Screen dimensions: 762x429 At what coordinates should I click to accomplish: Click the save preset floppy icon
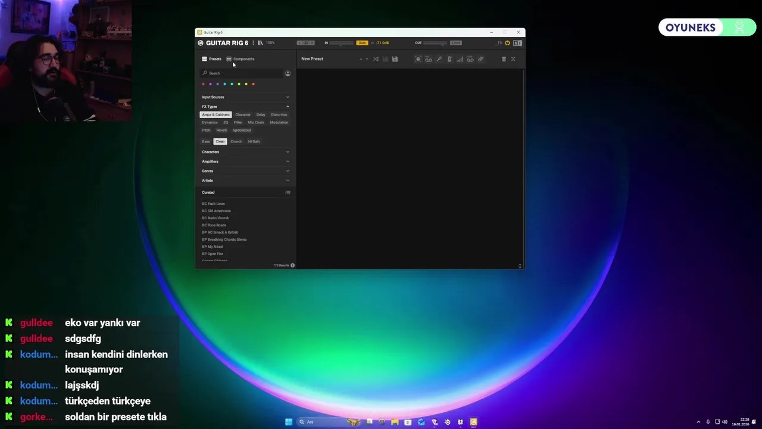(395, 59)
